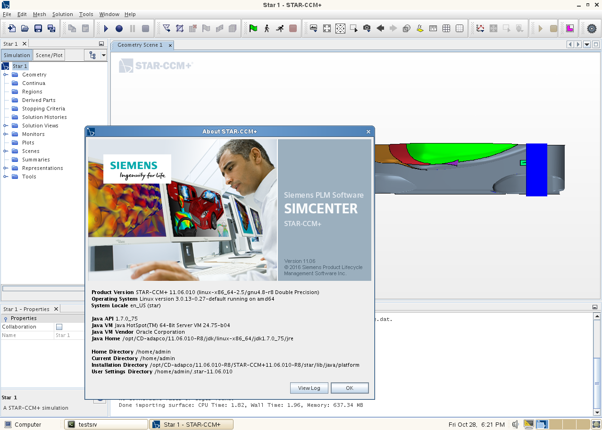Open the gear settings icon in the toolbar

click(x=592, y=28)
